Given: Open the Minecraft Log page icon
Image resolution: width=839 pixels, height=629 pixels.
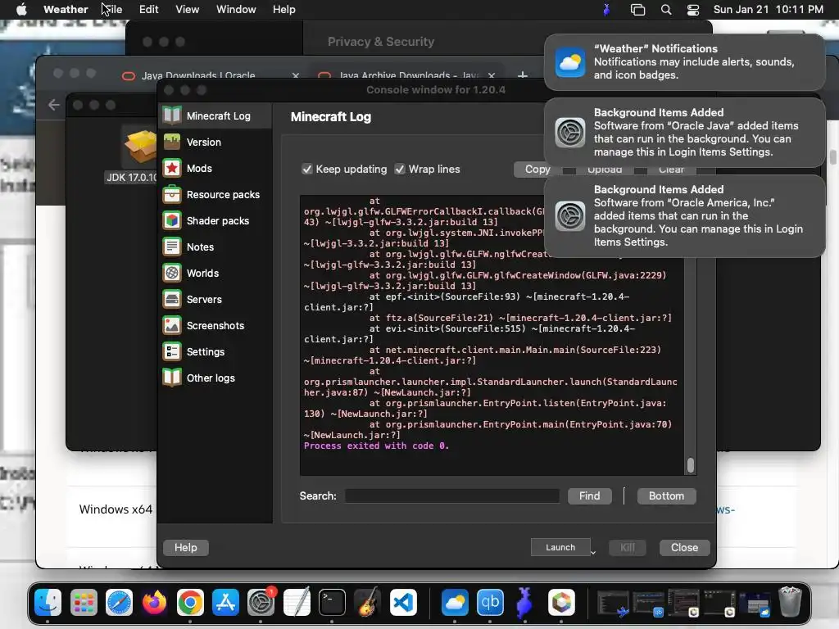Looking at the screenshot, I should click(172, 115).
